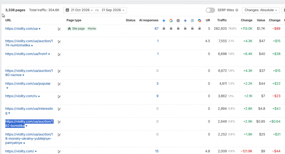Viewport: 285px width, 154px height.
Task: Sort by the Traffic column header
Action: [x=222, y=20]
